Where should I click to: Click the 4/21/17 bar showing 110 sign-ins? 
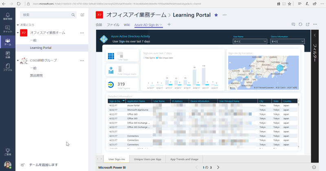click(203, 77)
